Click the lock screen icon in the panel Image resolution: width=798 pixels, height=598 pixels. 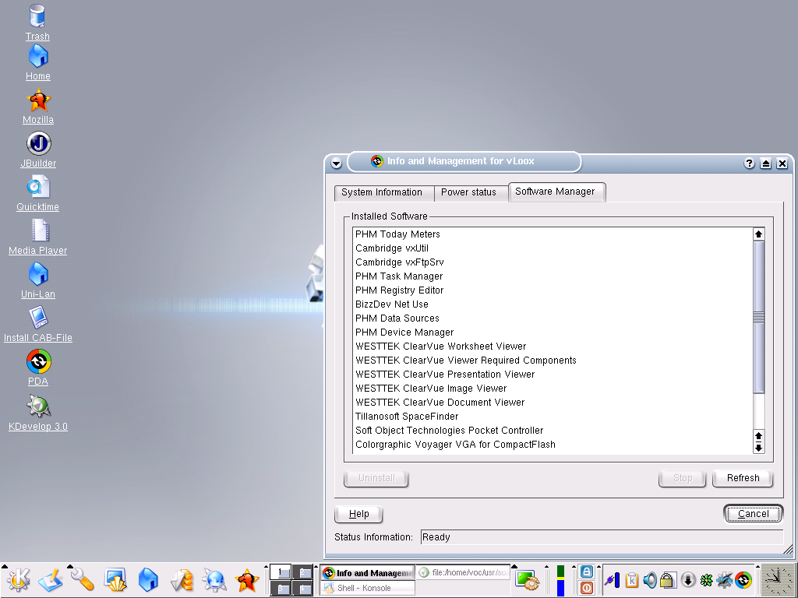[586, 572]
